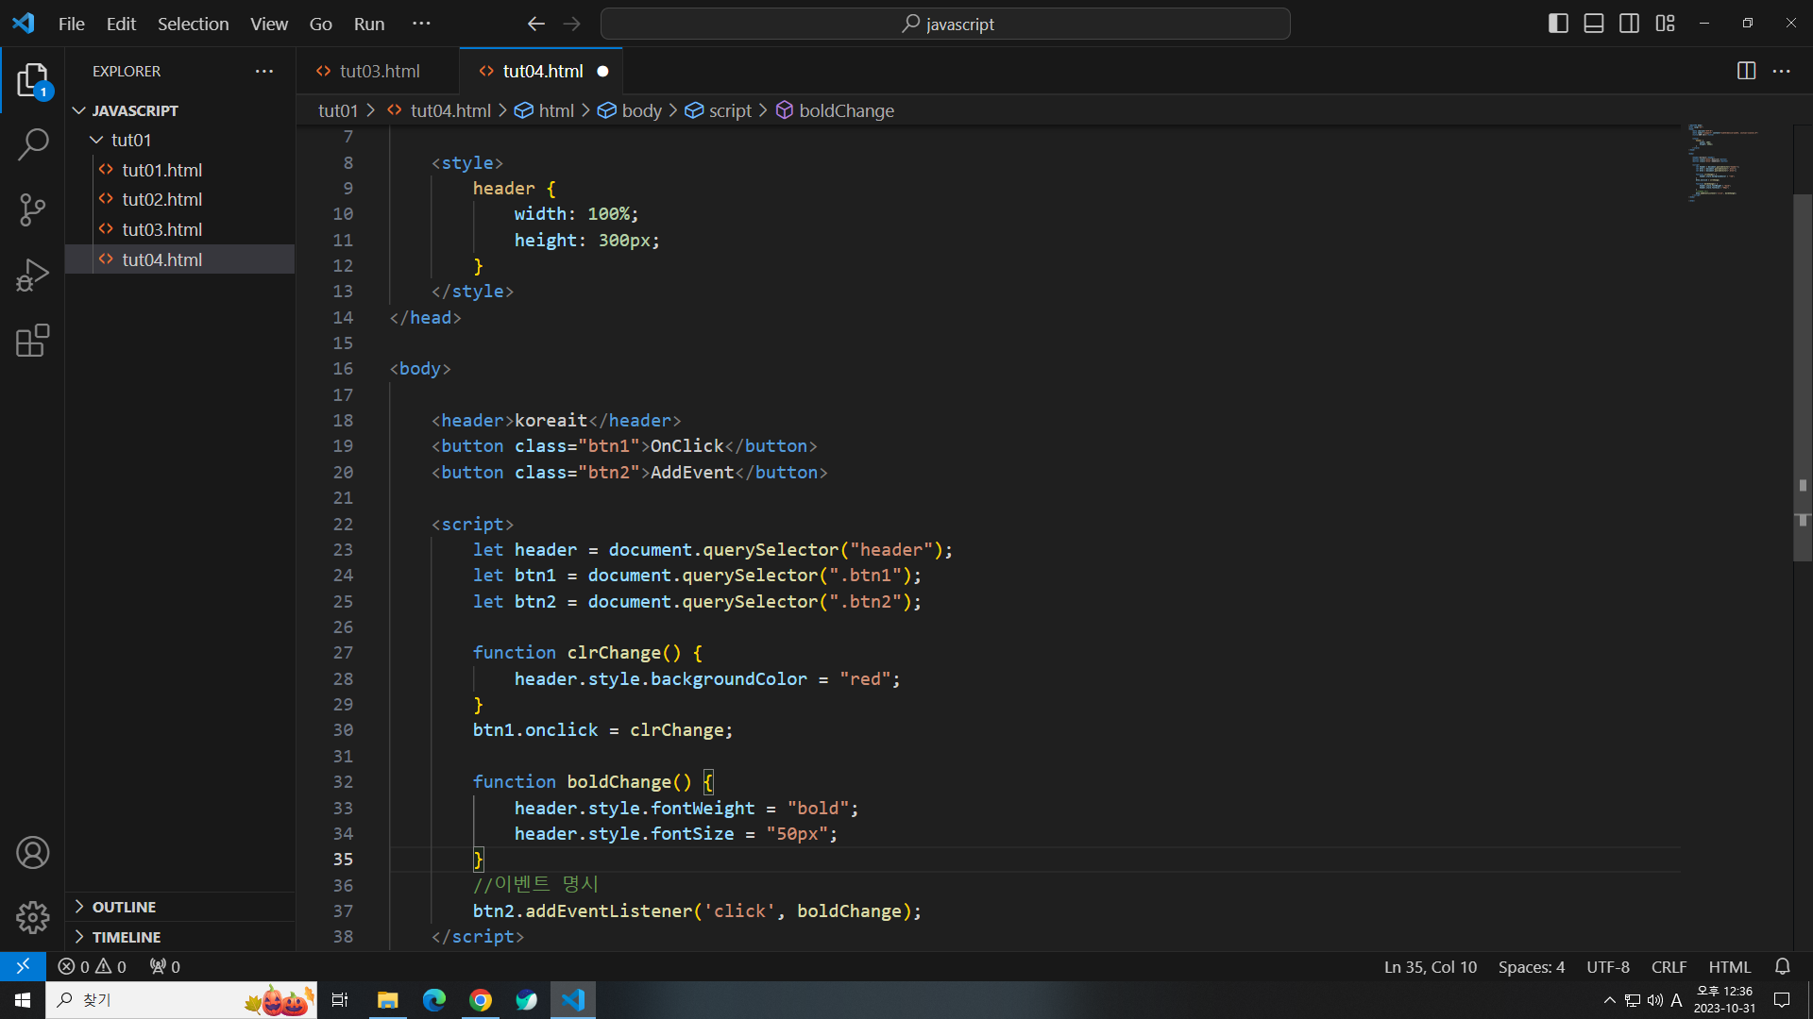This screenshot has height=1019, width=1813.
Task: Open the Manage gear menu
Action: pos(33,917)
